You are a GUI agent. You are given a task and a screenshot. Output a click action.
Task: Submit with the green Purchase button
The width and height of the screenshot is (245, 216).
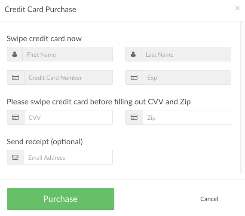tap(61, 199)
